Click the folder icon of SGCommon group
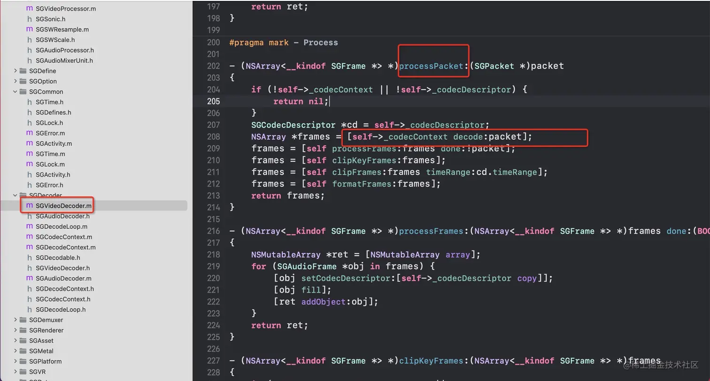Image resolution: width=710 pixels, height=381 pixels. click(23, 92)
